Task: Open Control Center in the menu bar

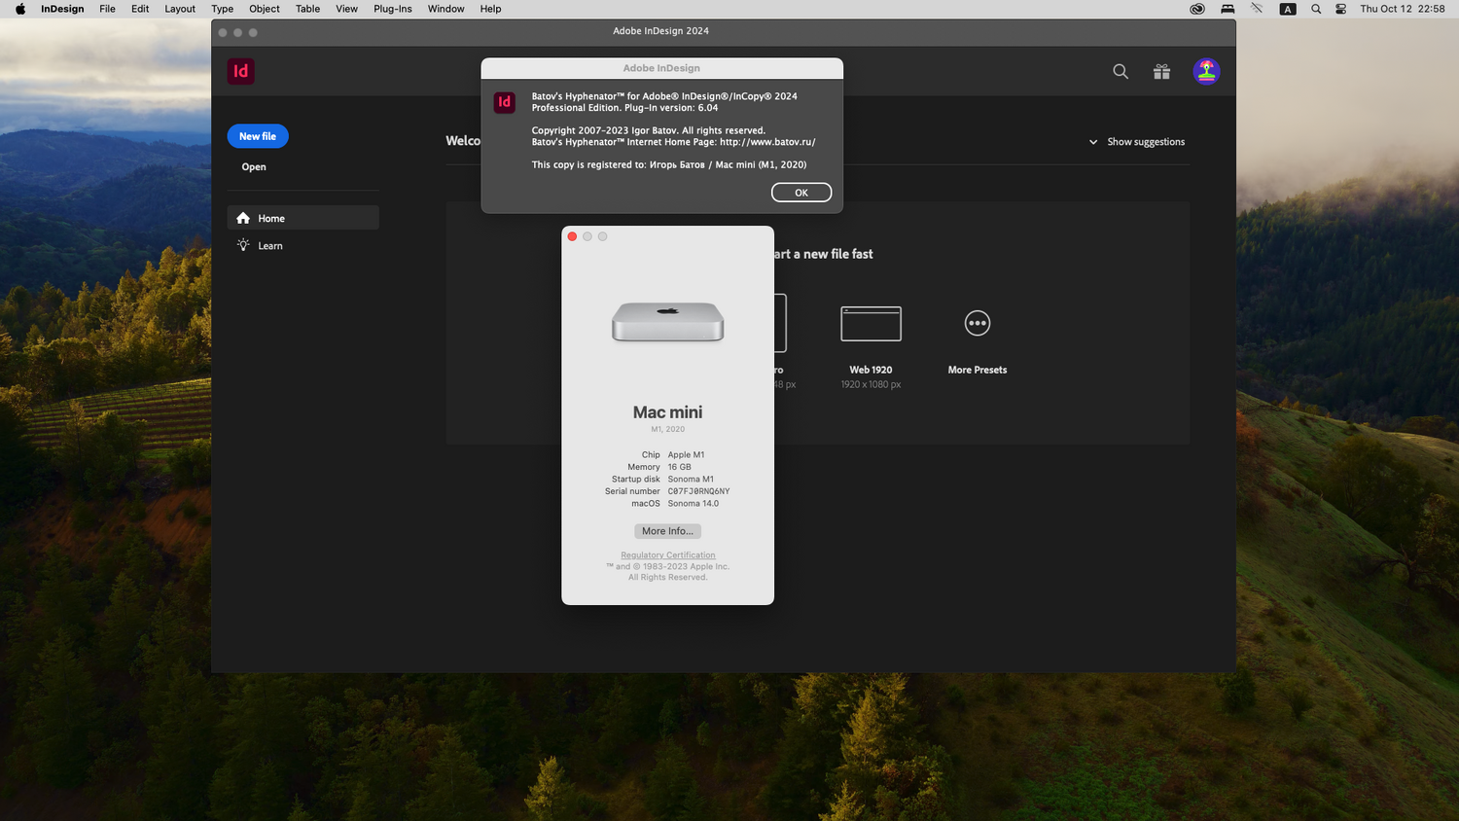Action: coord(1340,9)
